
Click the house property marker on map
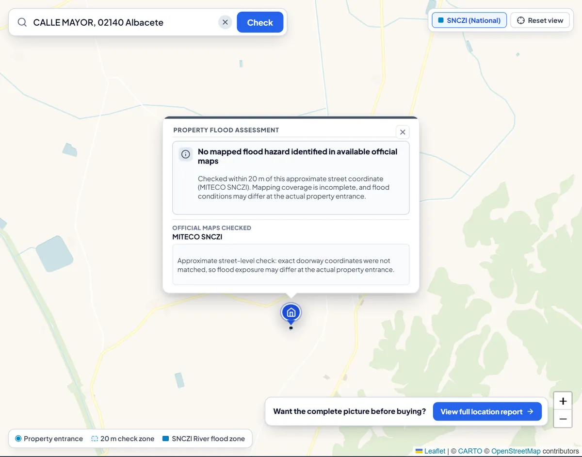[291, 313]
